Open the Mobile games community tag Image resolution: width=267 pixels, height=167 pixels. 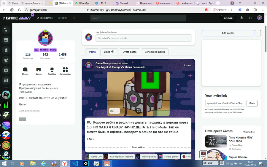[x=169, y=157]
